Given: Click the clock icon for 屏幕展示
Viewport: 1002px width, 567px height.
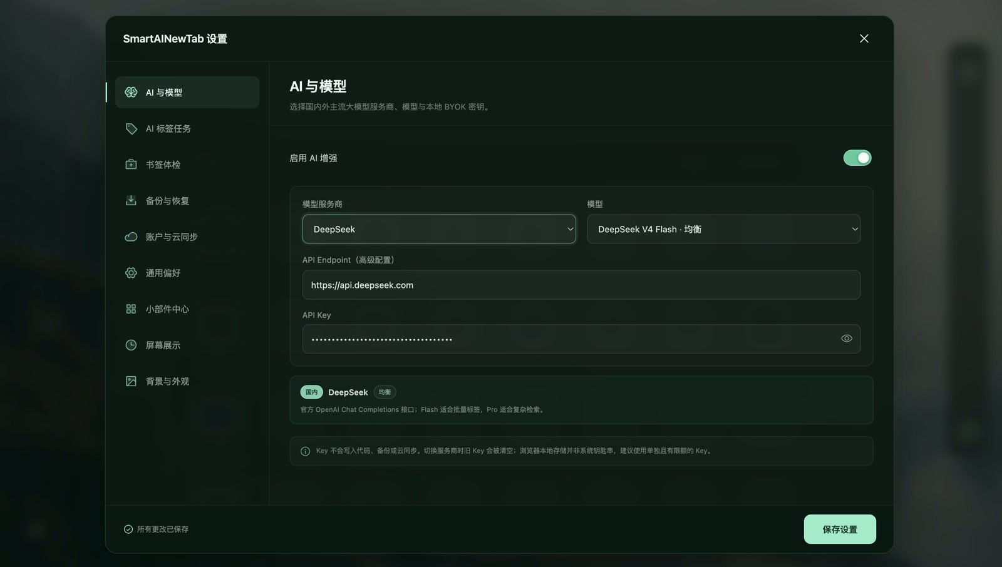Looking at the screenshot, I should tap(131, 345).
